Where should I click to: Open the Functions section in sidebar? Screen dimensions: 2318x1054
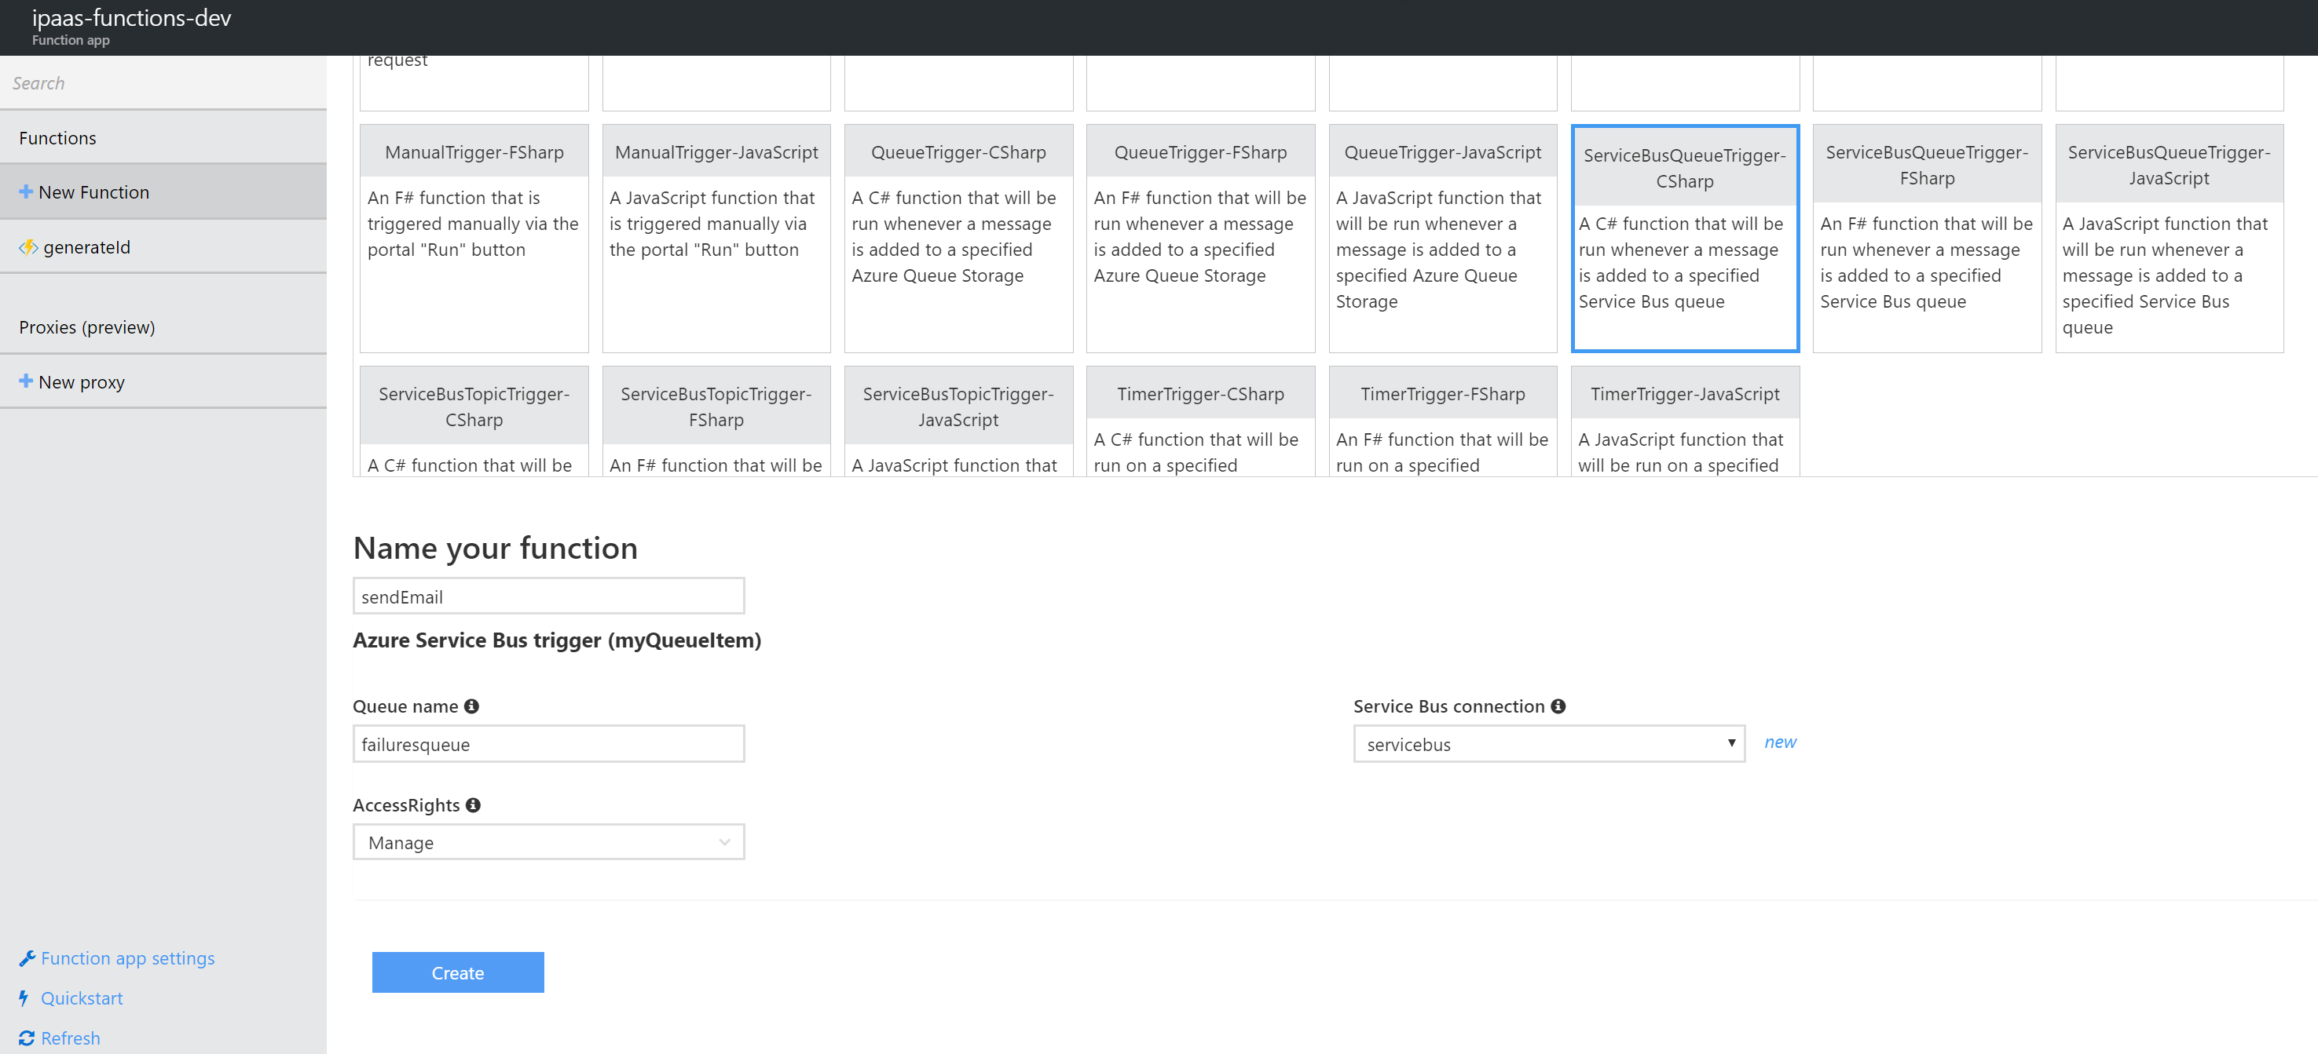tap(57, 137)
